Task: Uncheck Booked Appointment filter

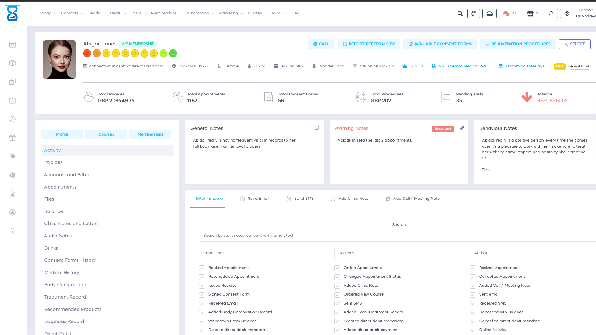Action: pyautogui.click(x=202, y=268)
